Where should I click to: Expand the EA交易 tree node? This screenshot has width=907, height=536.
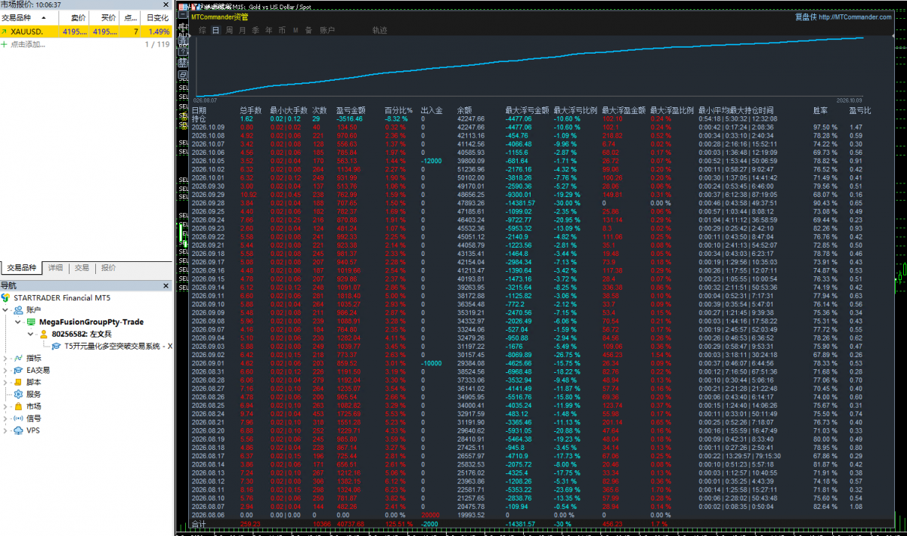point(7,370)
